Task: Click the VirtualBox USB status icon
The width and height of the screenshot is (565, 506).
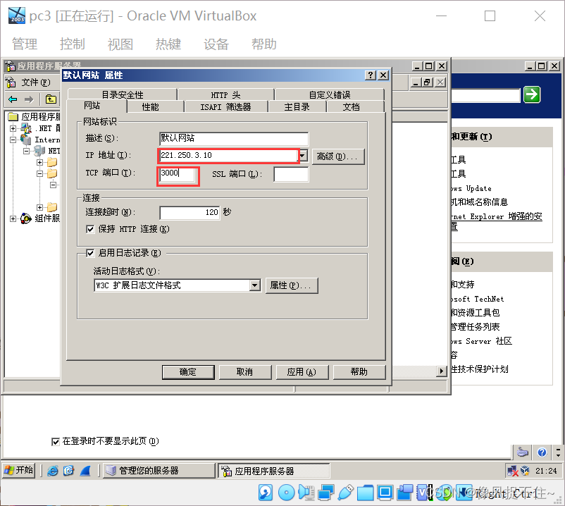Action: click(346, 493)
